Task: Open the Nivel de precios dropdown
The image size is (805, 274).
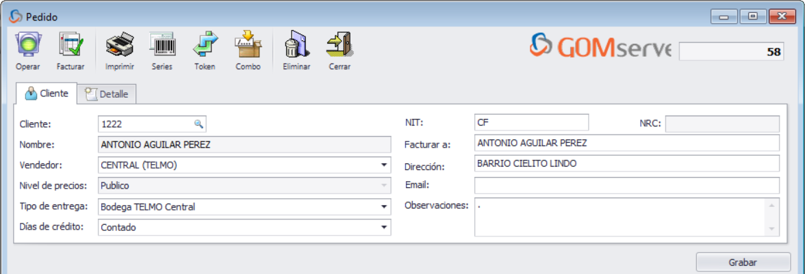Action: 383,185
